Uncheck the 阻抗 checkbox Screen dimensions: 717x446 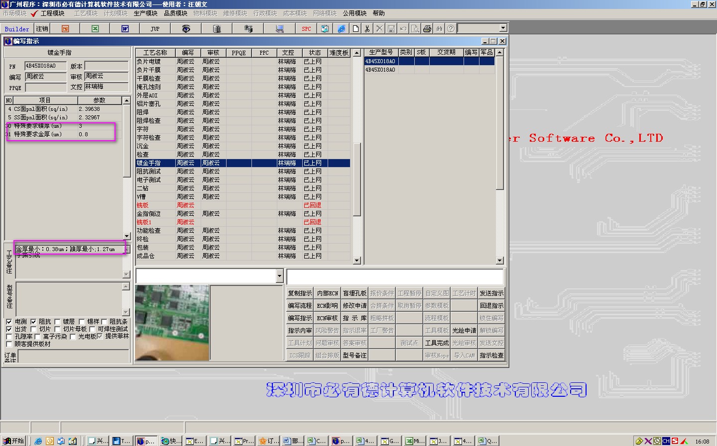point(33,322)
